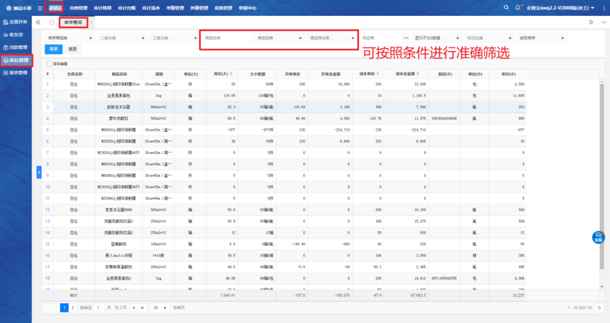Image resolution: width=610 pixels, height=323 pixels.
Task: Go to the home icon tab
Action: pyautogui.click(x=52, y=22)
